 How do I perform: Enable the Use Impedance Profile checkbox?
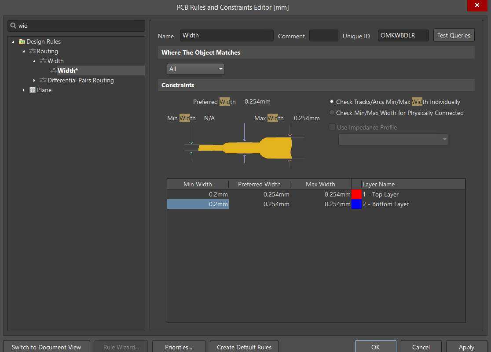click(x=332, y=127)
